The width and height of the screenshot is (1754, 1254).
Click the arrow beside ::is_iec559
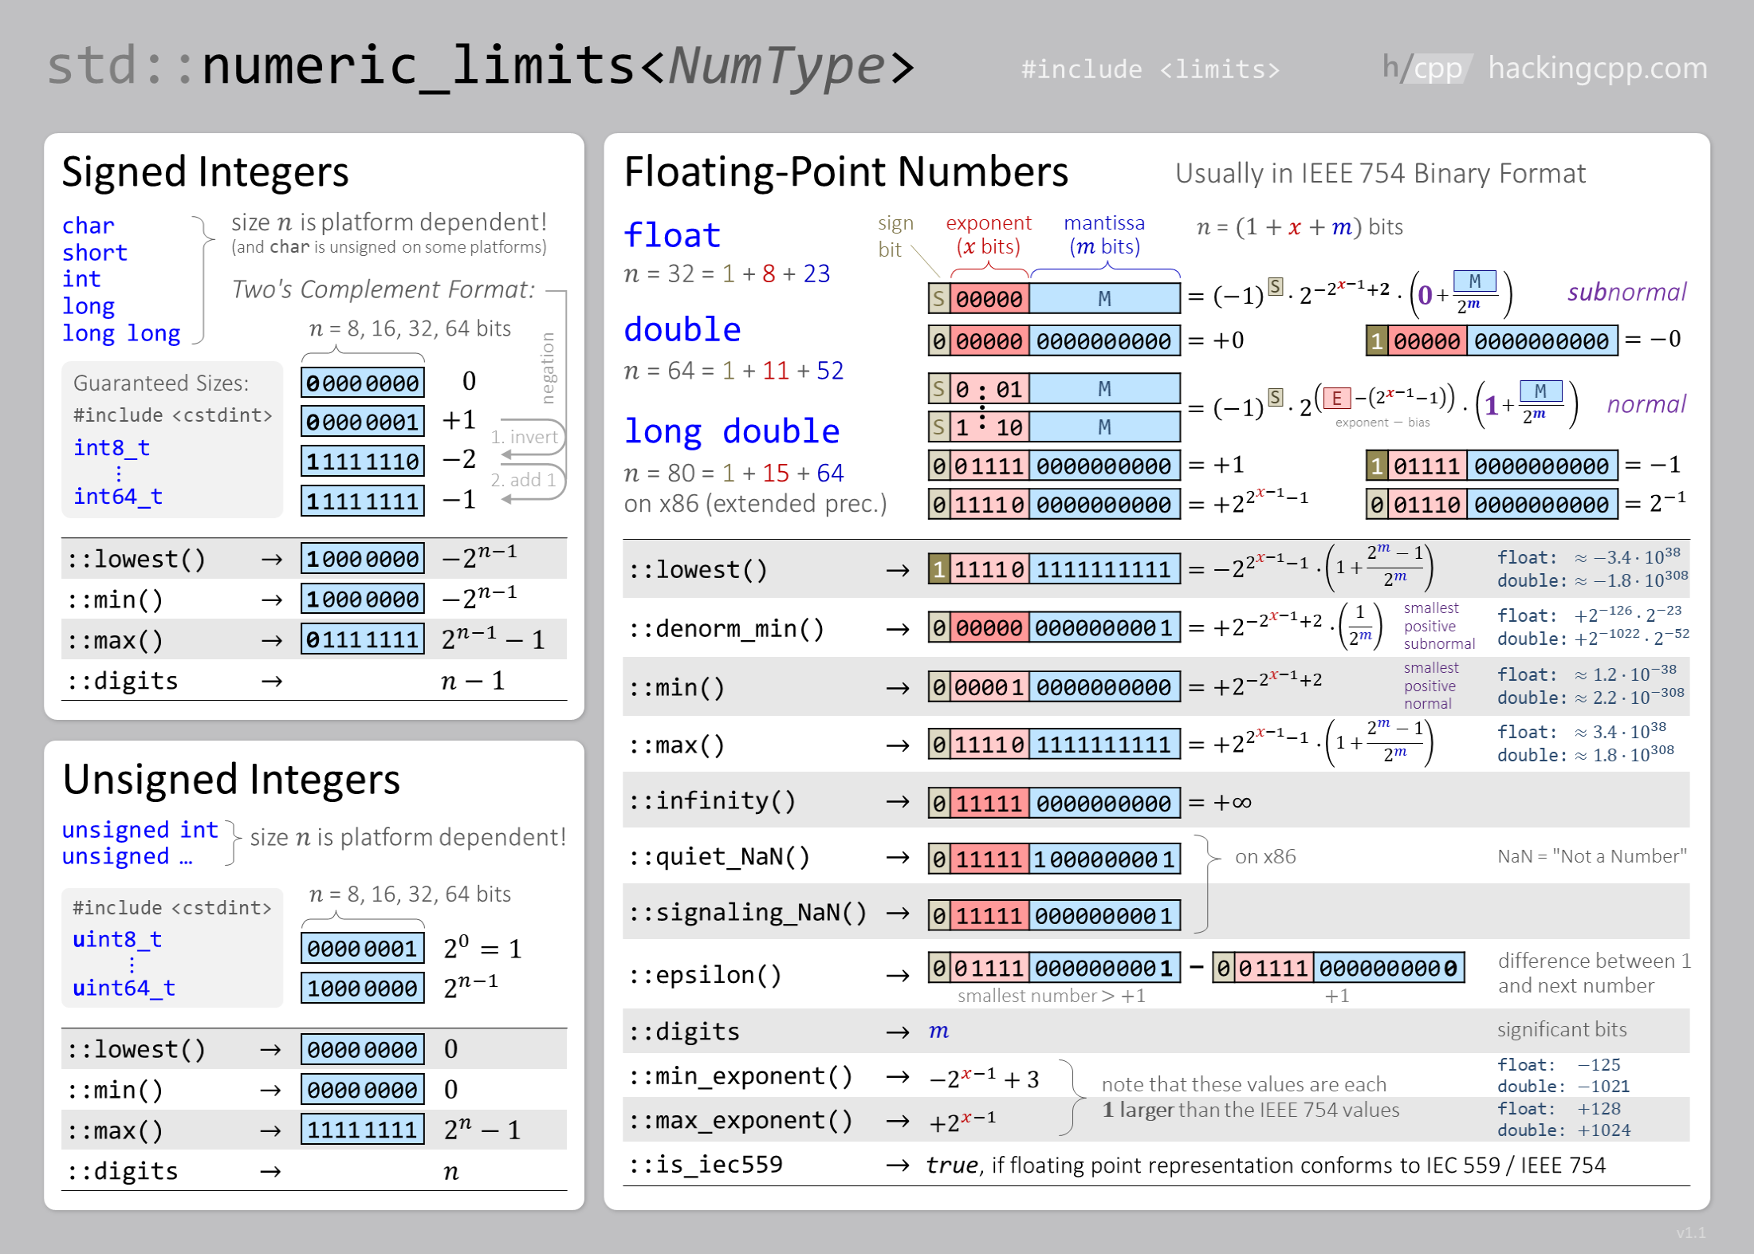[x=898, y=1166]
